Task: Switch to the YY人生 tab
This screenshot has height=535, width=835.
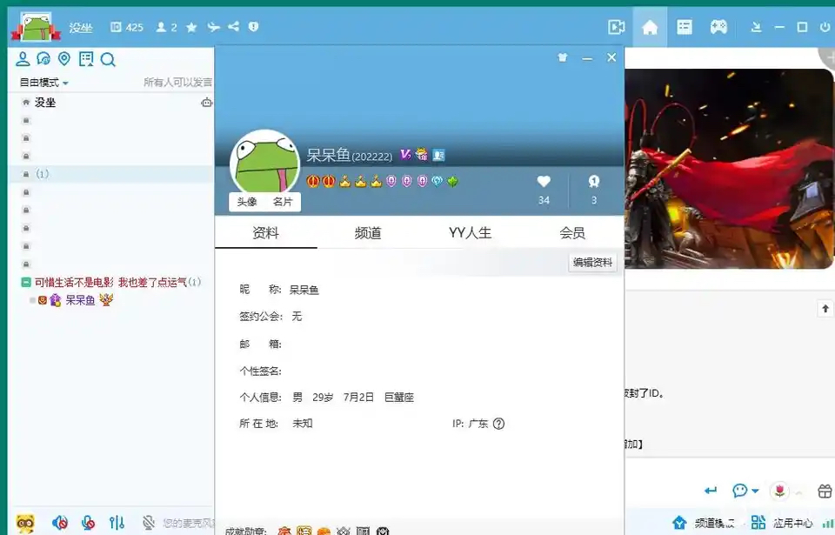Action: [470, 233]
